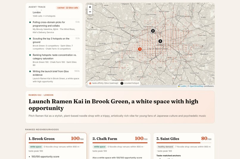
Task: Click 100/100 opportunity score bullet
Action: 45,157
